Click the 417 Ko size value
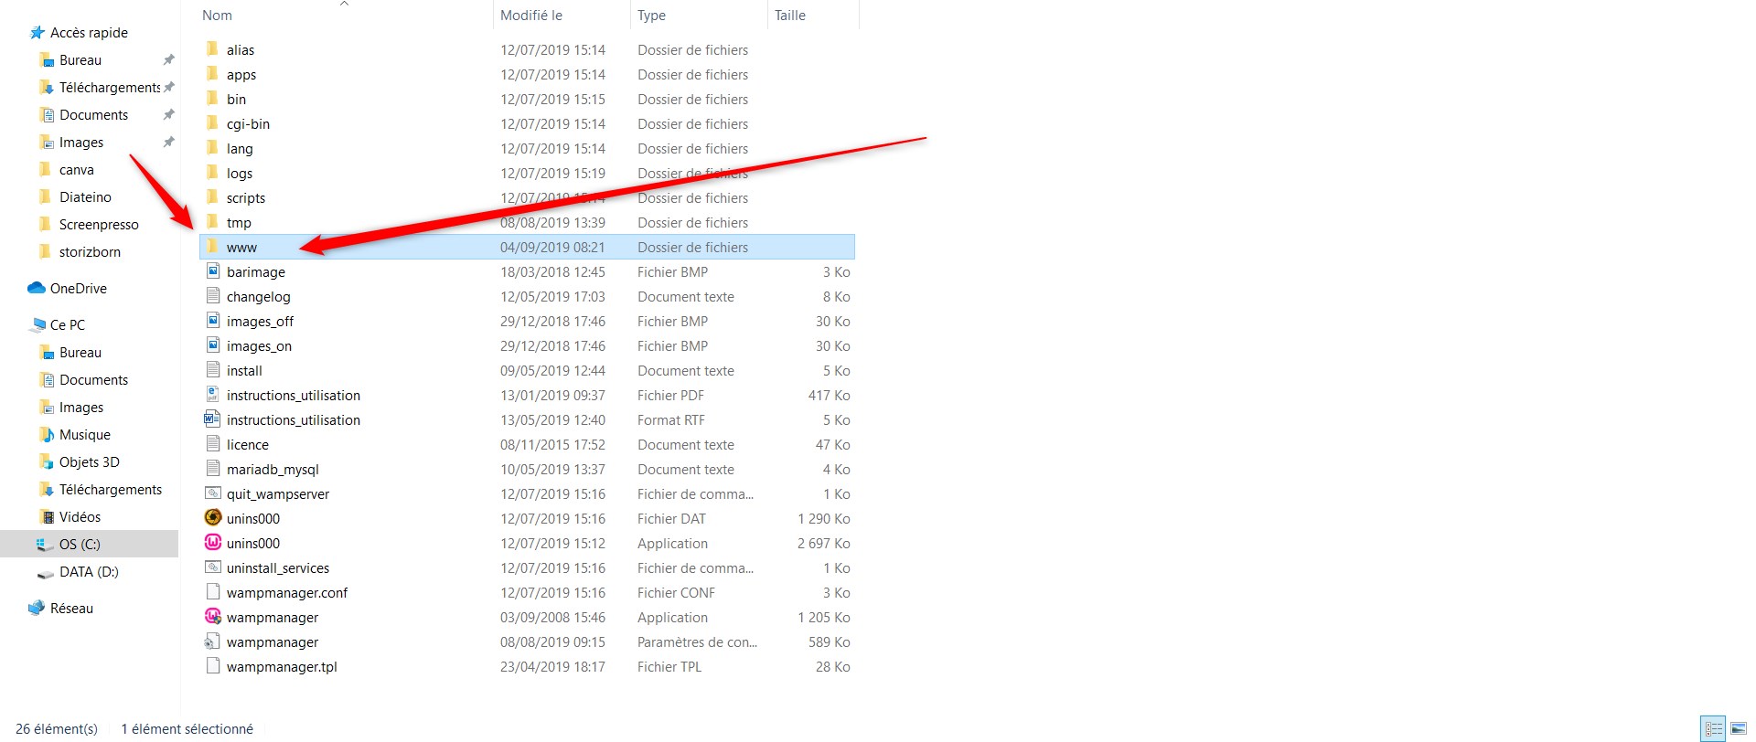This screenshot has width=1756, height=742. point(829,395)
